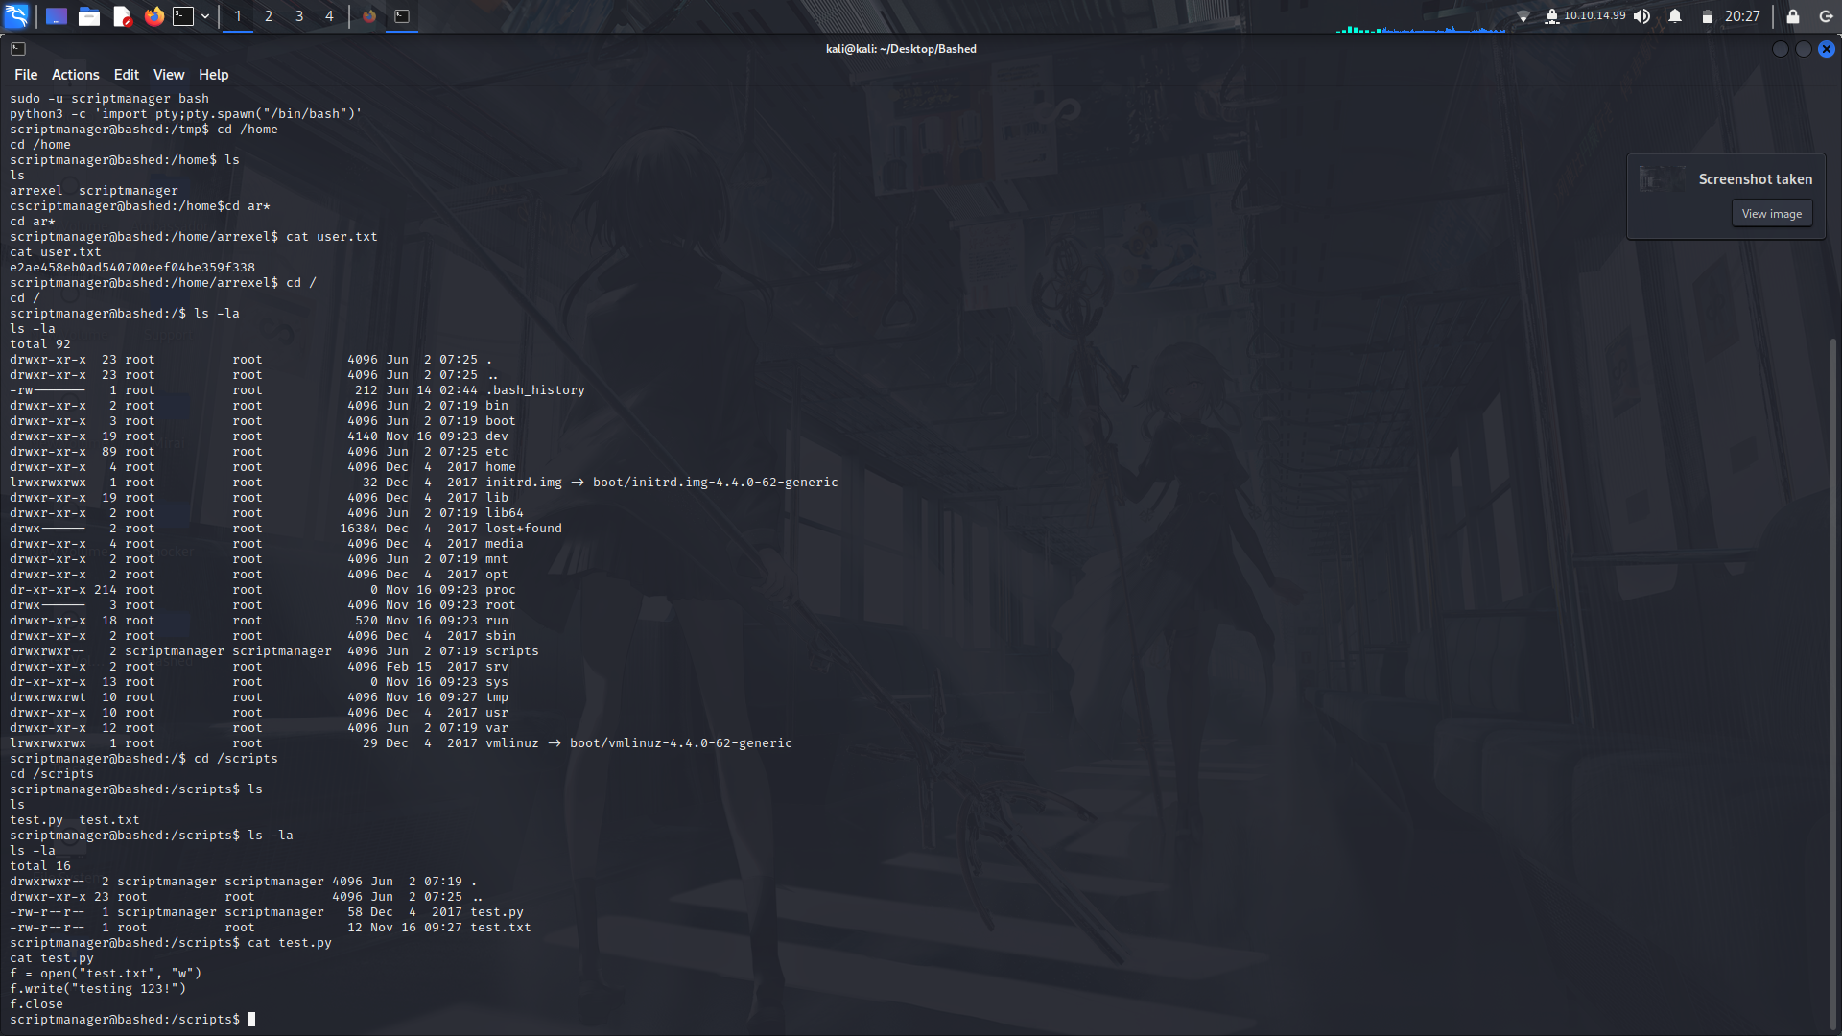This screenshot has width=1842, height=1036.
Task: Check the battery indicator in the tray
Action: [x=1709, y=15]
